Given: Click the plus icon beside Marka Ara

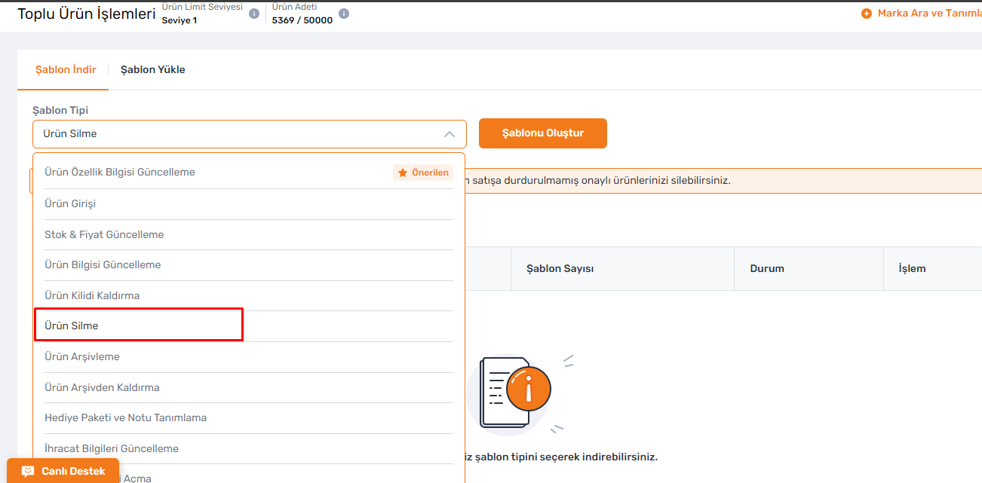Looking at the screenshot, I should pyautogui.click(x=867, y=14).
